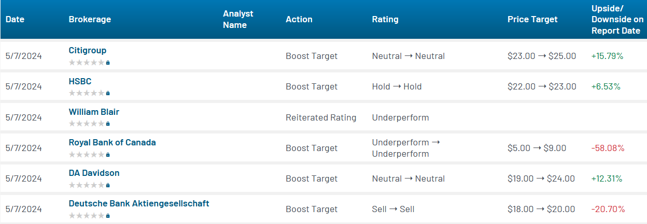
Task: Click the lock icon under William Blair
Action: [108, 124]
